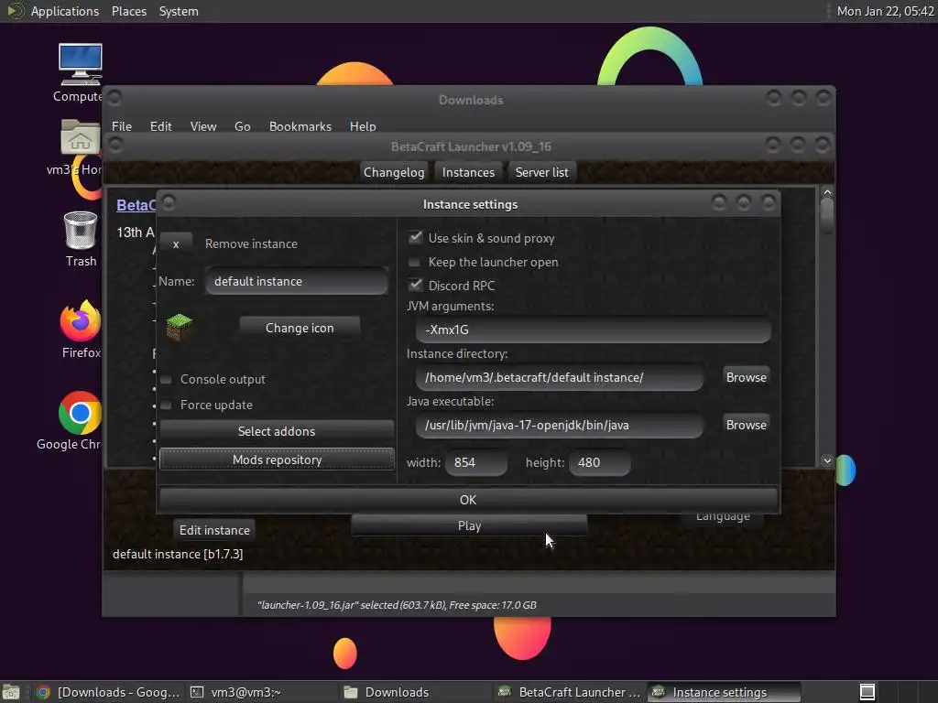Image resolution: width=938 pixels, height=703 pixels.
Task: Switch to Instance settings taskbar item
Action: click(724, 692)
